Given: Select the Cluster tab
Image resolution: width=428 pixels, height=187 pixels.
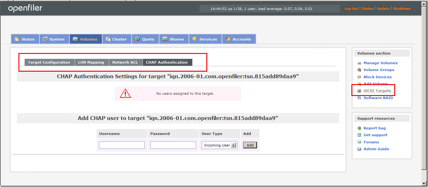Looking at the screenshot, I should point(117,39).
